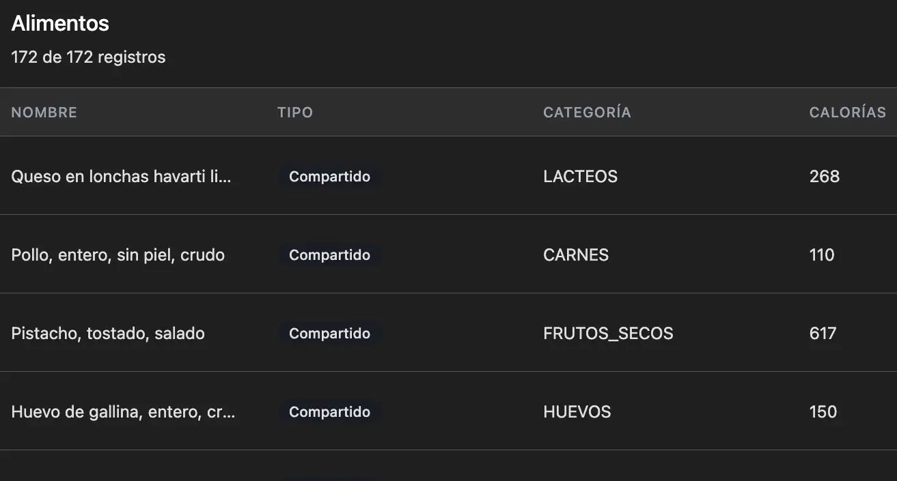Sort by the CATEGORÍA column header
Image resolution: width=897 pixels, height=481 pixels.
[587, 113]
